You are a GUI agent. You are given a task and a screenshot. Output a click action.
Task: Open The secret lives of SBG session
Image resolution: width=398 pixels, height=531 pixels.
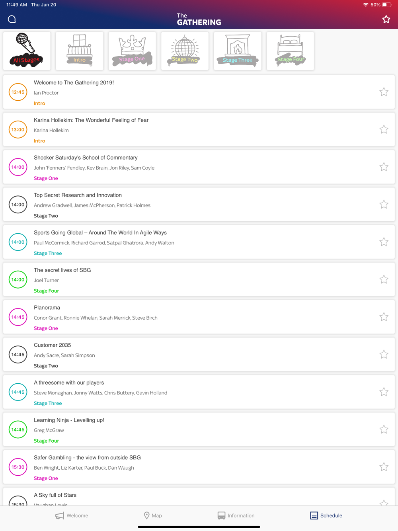point(199,279)
